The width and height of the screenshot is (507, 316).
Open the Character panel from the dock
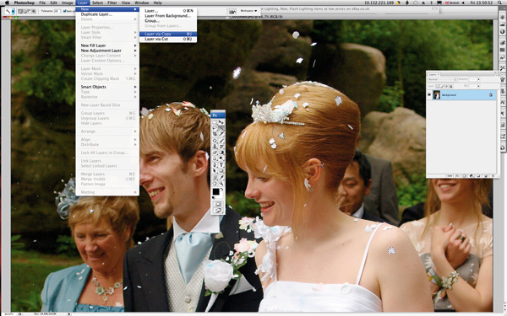[x=502, y=102]
